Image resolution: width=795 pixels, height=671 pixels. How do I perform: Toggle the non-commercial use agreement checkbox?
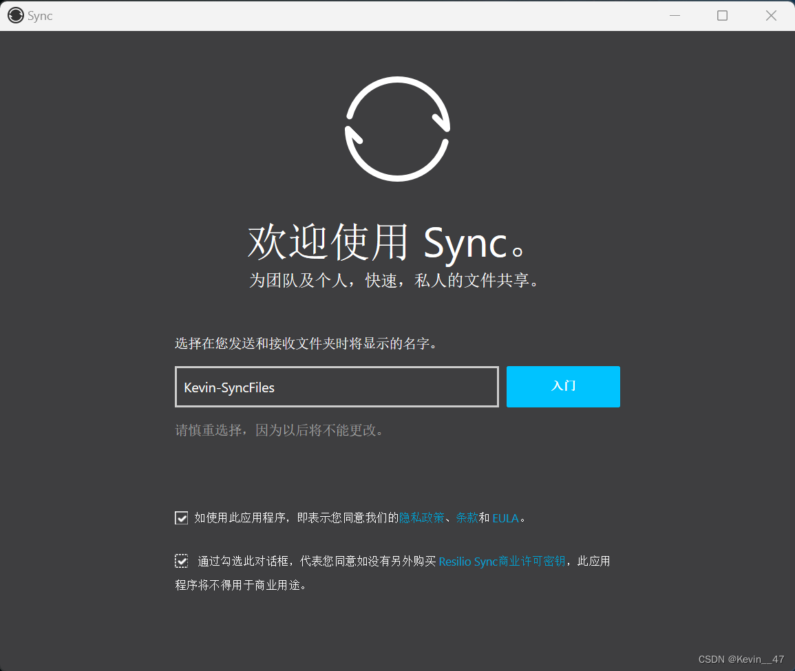[x=182, y=562]
